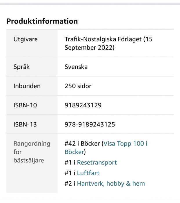Image resolution: width=180 pixels, height=203 pixels.
Task: Open the Resetransport category link
Action: pos(97,162)
